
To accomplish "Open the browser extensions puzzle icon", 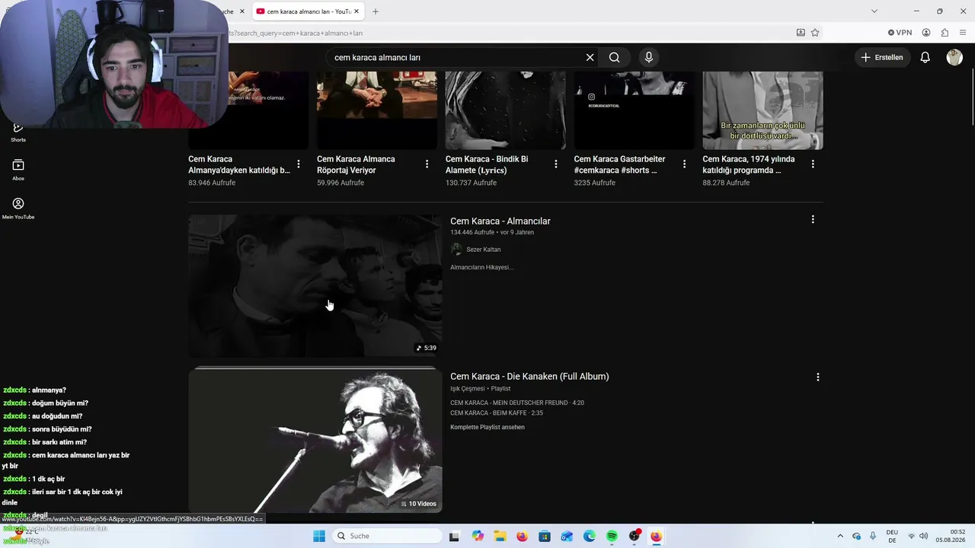I will coord(945,33).
